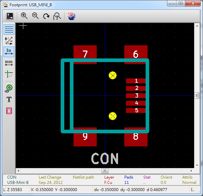The width and height of the screenshot is (203, 196).
Task: Toggle pad sketch mode
Action: 9,88
